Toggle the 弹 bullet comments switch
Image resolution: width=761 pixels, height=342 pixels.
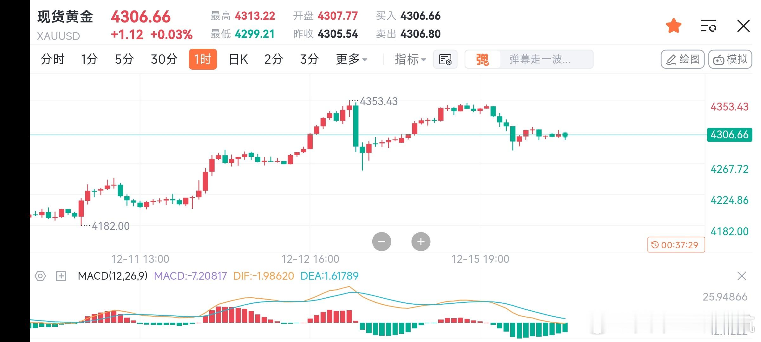click(483, 59)
